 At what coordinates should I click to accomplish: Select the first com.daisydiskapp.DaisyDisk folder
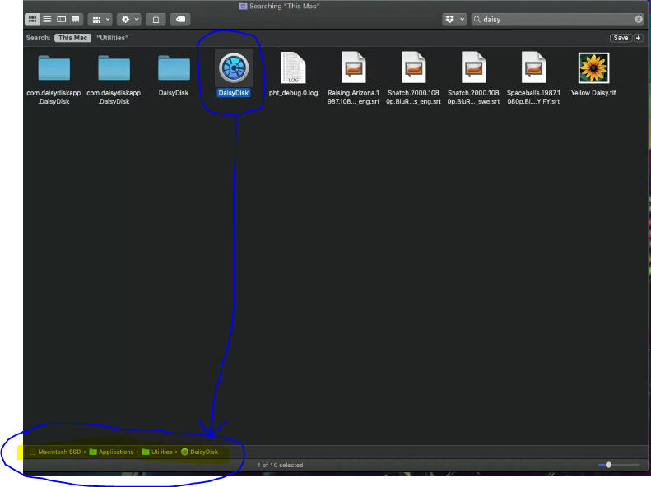pos(54,68)
